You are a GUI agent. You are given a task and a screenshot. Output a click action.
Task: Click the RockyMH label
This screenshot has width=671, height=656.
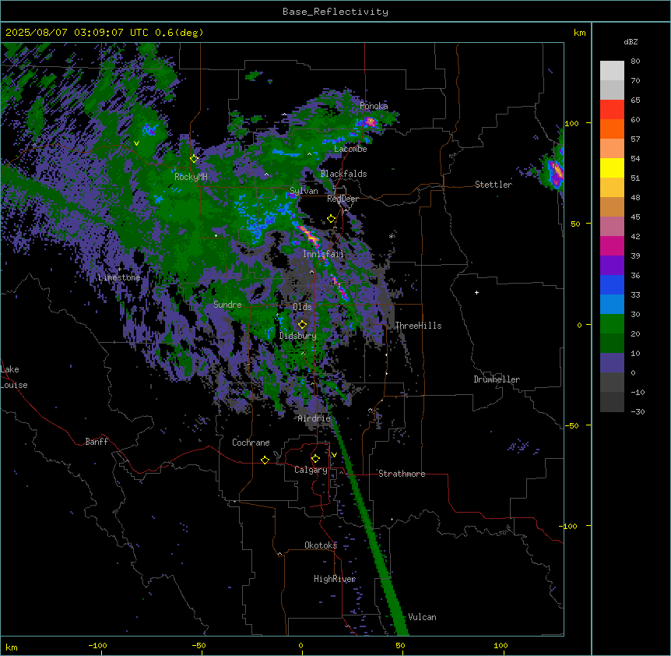(x=191, y=177)
